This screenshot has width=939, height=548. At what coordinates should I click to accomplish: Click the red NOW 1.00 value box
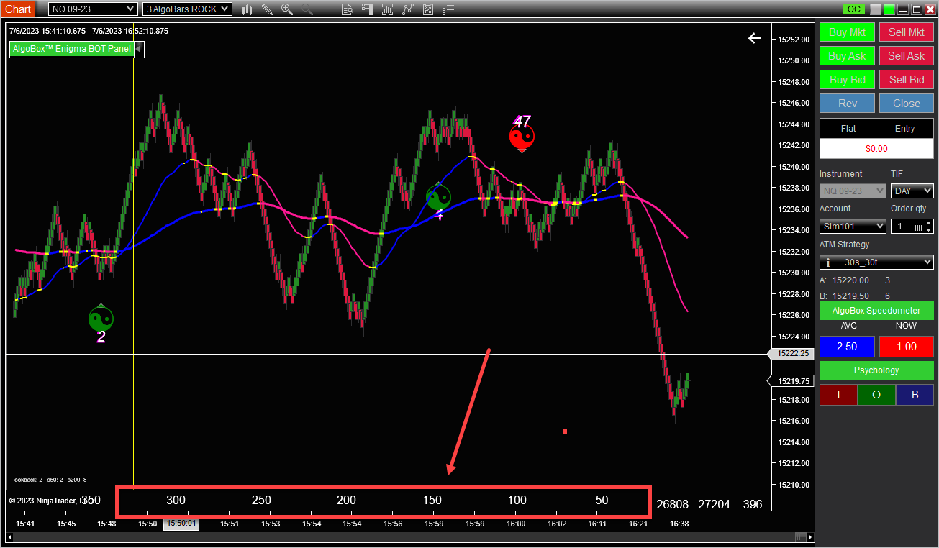click(x=907, y=347)
